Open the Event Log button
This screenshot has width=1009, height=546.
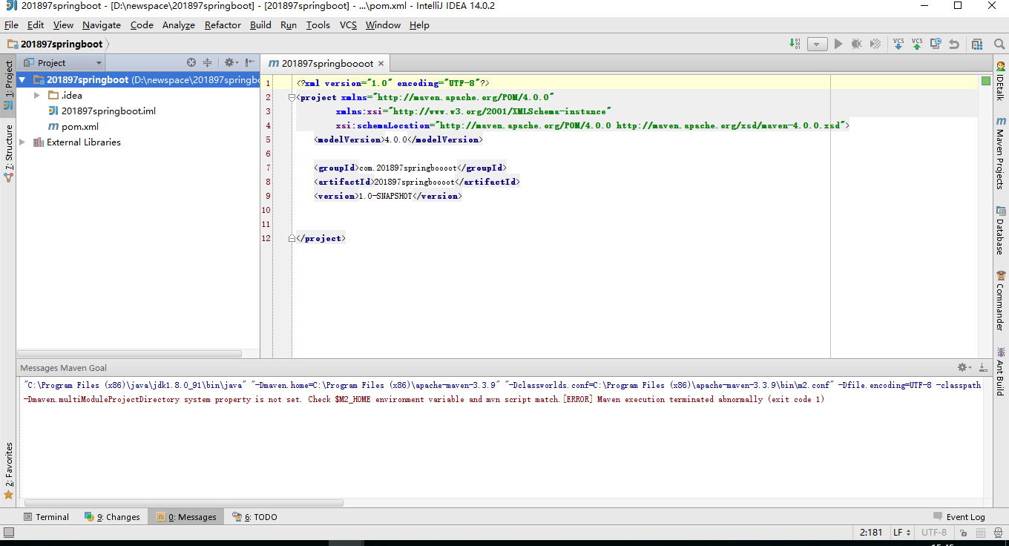(959, 517)
